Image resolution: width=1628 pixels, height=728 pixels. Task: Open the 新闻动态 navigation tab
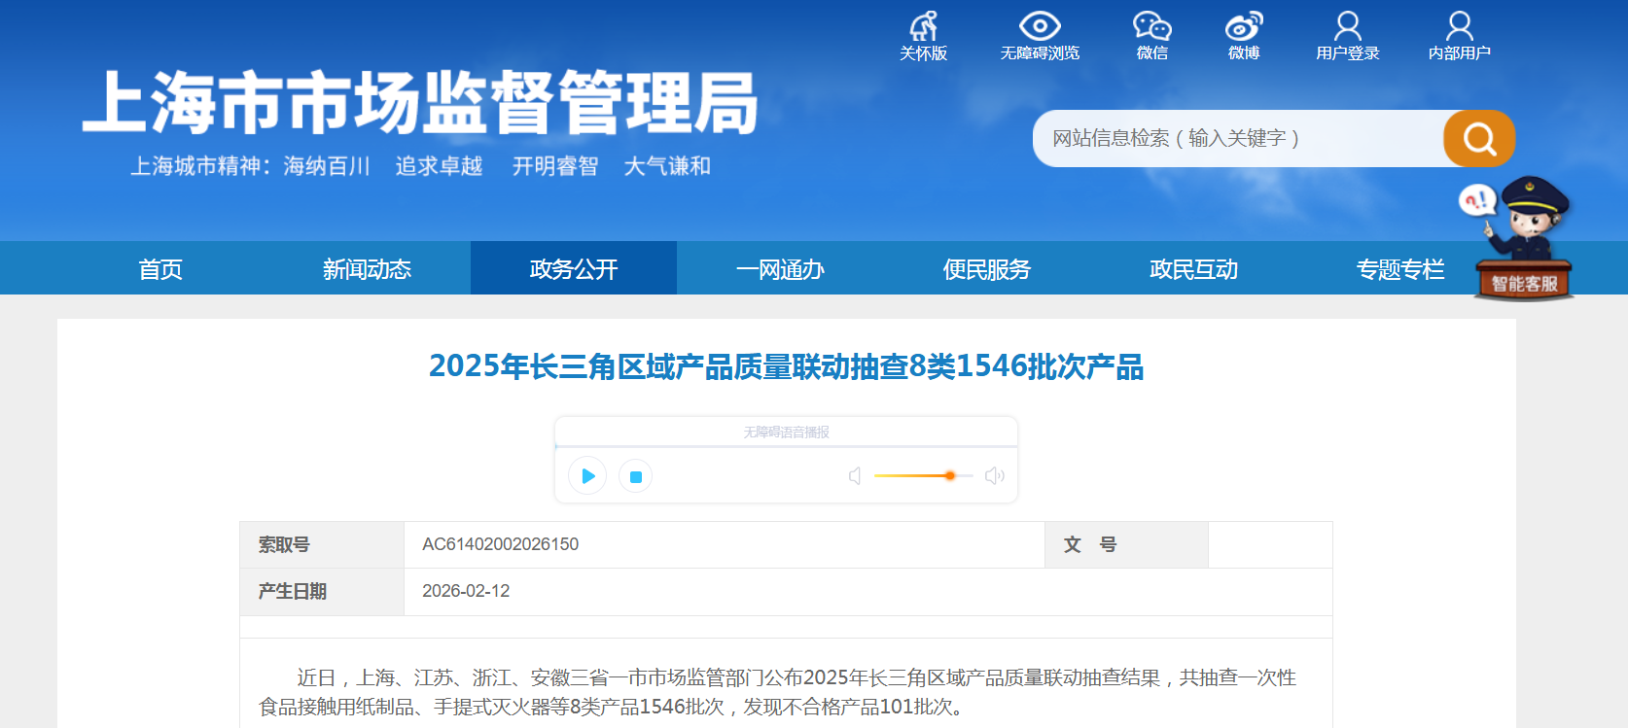pos(367,269)
